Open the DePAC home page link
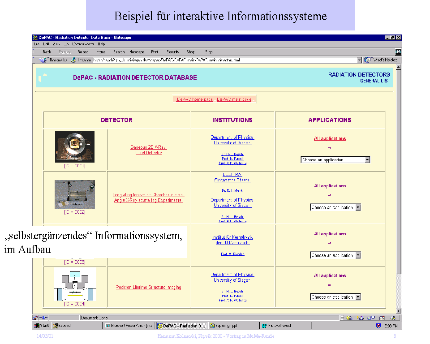The image size is (430, 344). (x=195, y=99)
